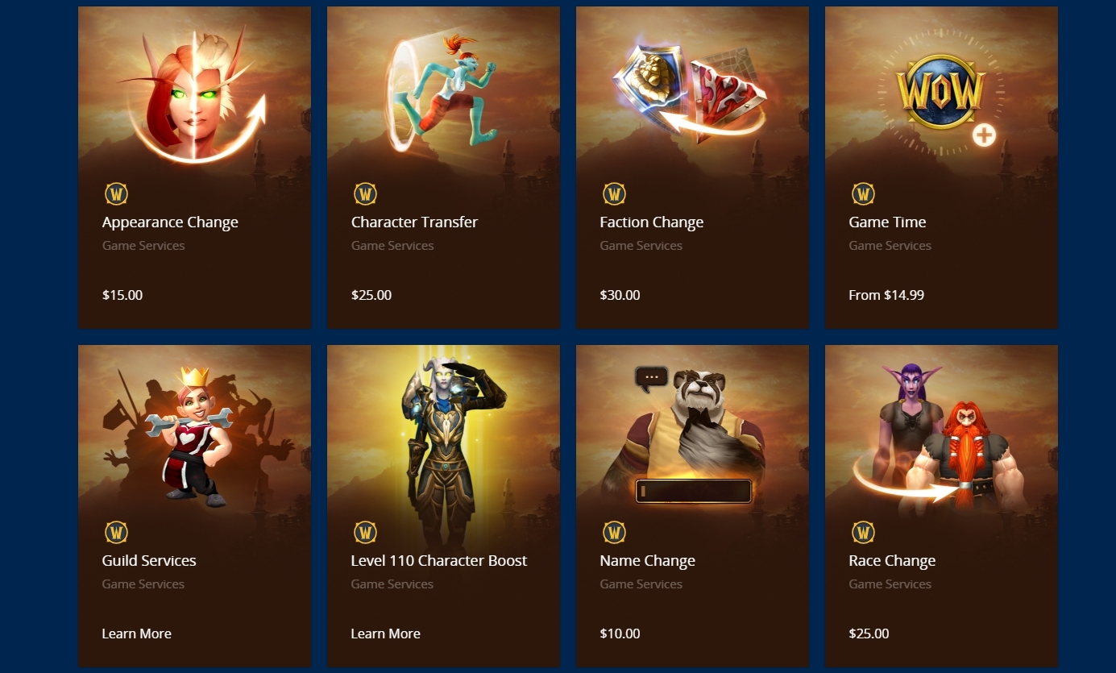
Task: Select the crowned gnome Guild Services artwork
Action: pos(189,435)
